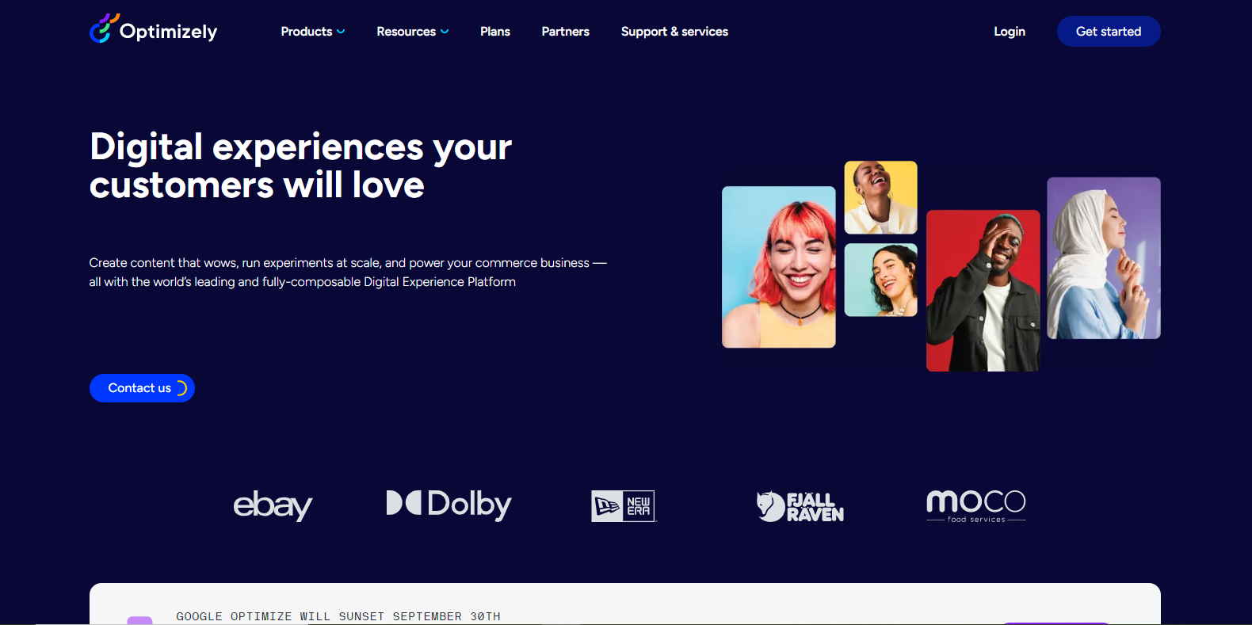Click the moco food services logo
The height and width of the screenshot is (625, 1252).
tap(976, 505)
